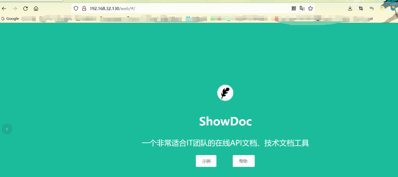Launch the screenshot crop tool
This screenshot has height=177, width=398.
pos(361,8)
